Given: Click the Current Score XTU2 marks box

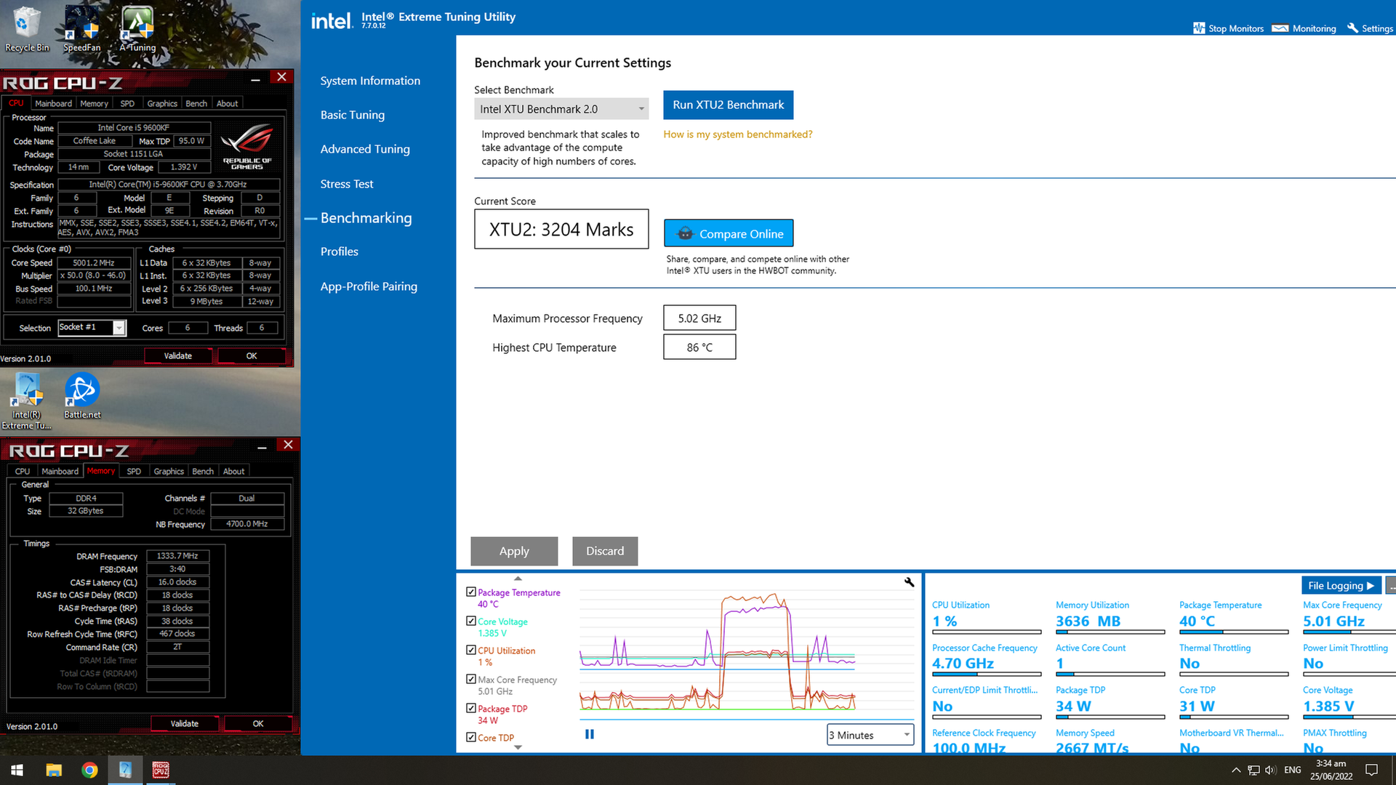Looking at the screenshot, I should [x=561, y=230].
